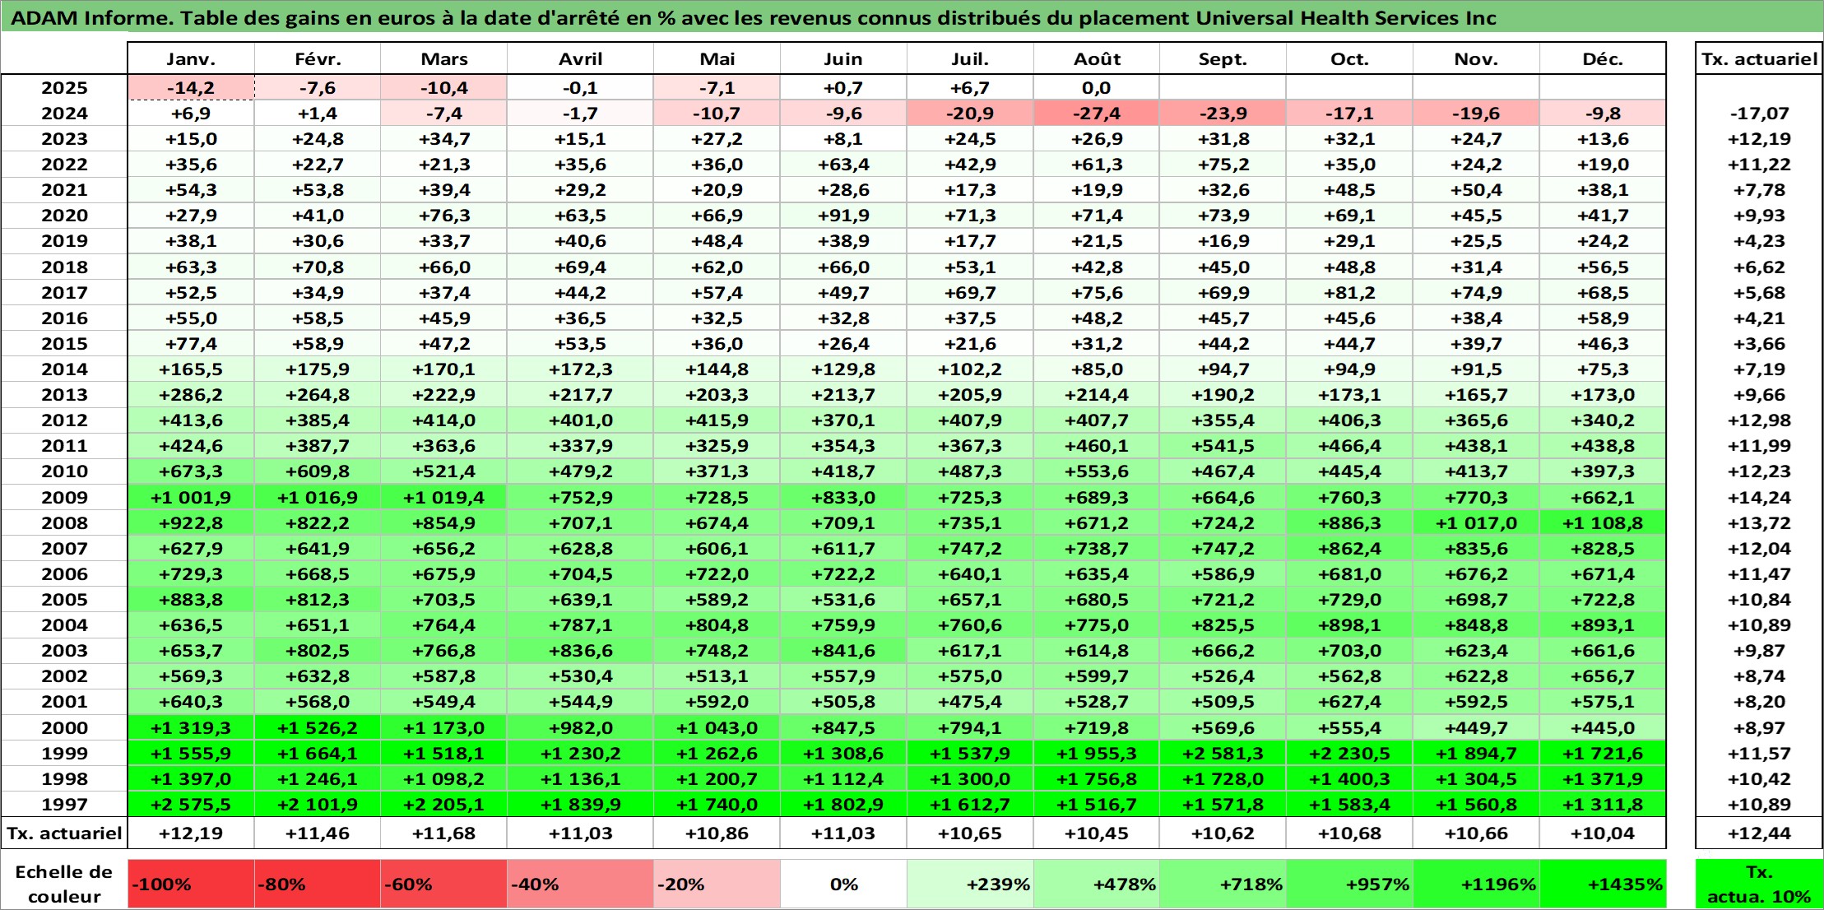The width and height of the screenshot is (1824, 910).
Task: Select annual rate -17,07 for 2024
Action: pyautogui.click(x=1759, y=114)
